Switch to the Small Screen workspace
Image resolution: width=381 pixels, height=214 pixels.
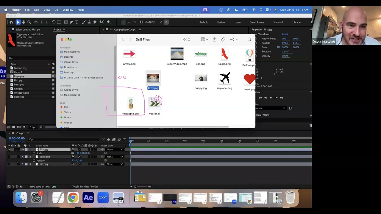pyautogui.click(x=257, y=22)
